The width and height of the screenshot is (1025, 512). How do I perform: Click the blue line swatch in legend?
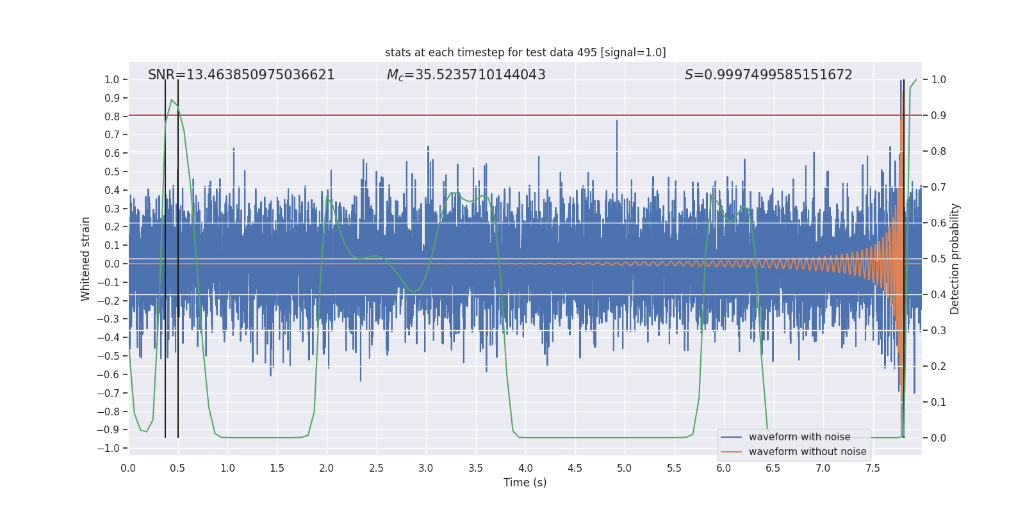(x=731, y=437)
